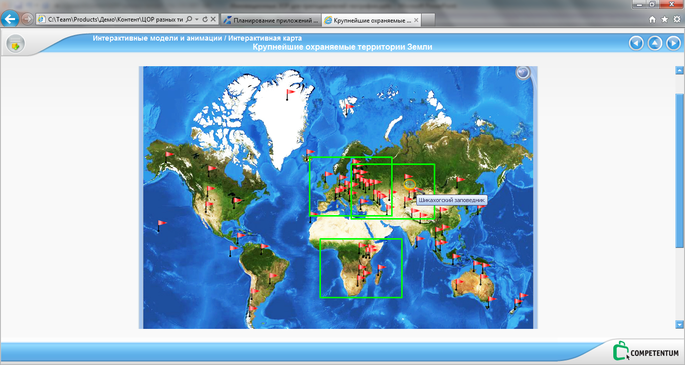Click the up arrow circle in the header
The height and width of the screenshot is (365, 685).
click(655, 43)
